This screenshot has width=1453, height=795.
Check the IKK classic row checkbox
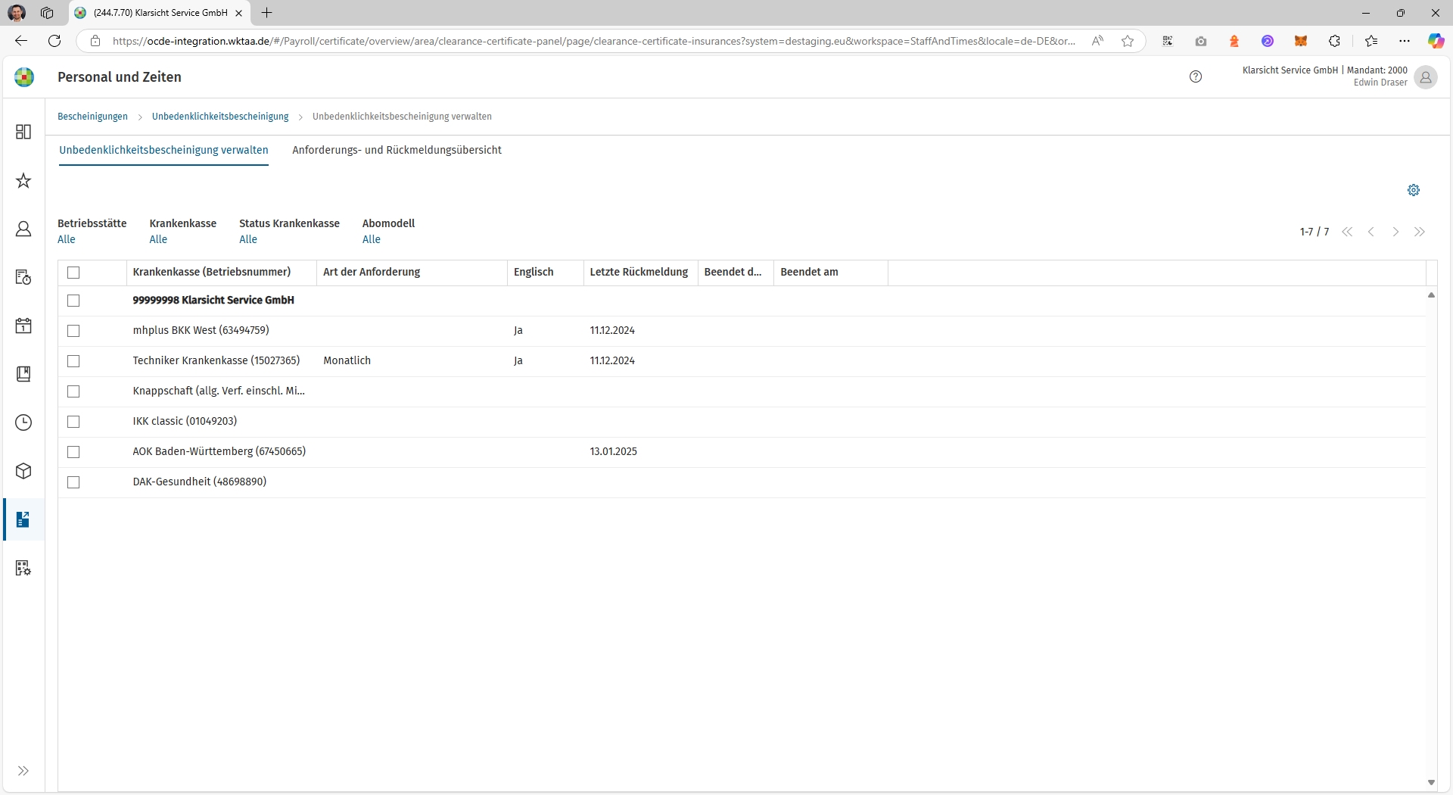(x=73, y=422)
